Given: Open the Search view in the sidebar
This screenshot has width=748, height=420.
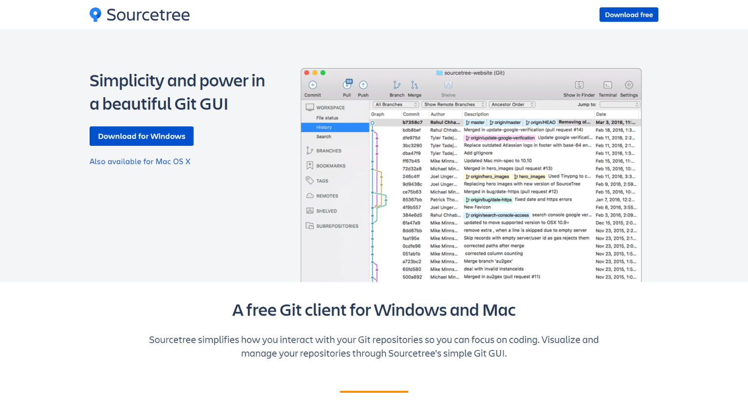Looking at the screenshot, I should 323,137.
